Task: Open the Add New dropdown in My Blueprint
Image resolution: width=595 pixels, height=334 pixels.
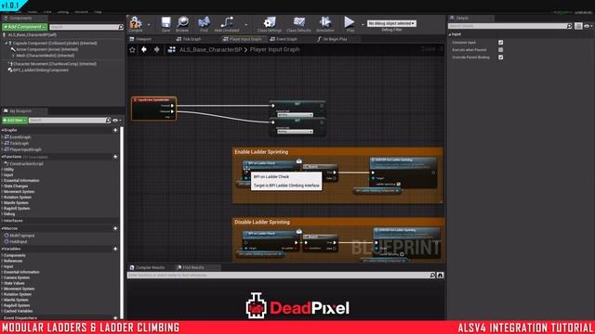Action: pos(15,121)
